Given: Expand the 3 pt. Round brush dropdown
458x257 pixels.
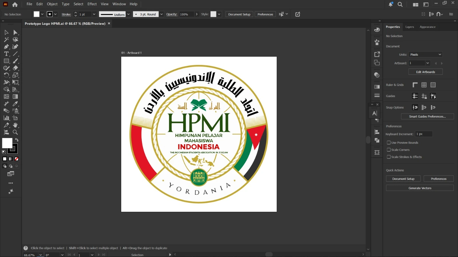Looking at the screenshot, I should 161,14.
